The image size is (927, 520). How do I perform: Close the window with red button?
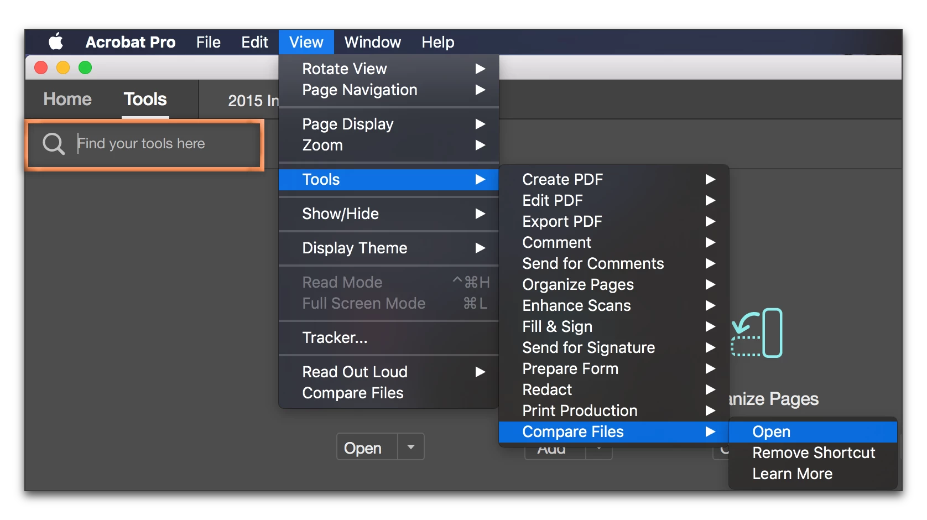tap(41, 67)
